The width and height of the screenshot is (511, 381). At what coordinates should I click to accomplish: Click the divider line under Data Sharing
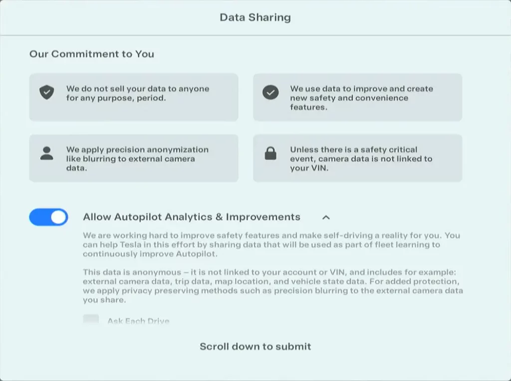pos(255,35)
